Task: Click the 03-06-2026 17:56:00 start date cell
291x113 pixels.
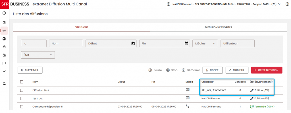Action: [130, 107]
